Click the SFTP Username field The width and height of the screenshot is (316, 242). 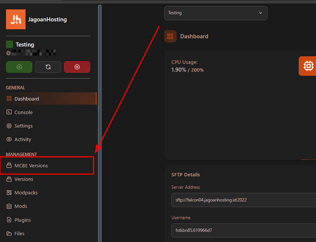(243, 230)
